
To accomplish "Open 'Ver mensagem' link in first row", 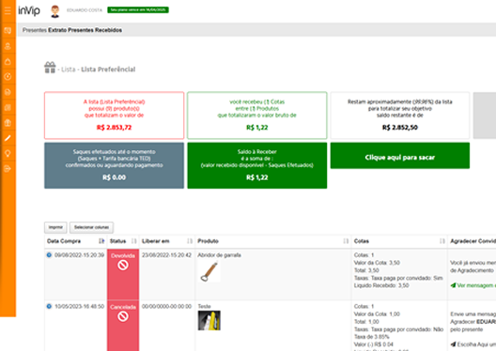I will (x=473, y=285).
